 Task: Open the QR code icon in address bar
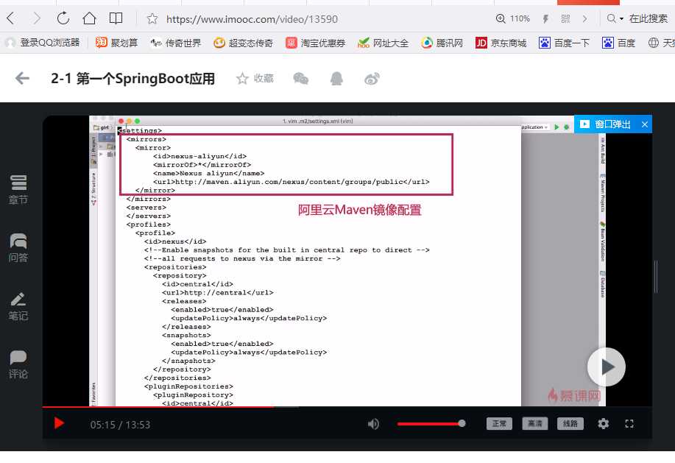[x=565, y=18]
